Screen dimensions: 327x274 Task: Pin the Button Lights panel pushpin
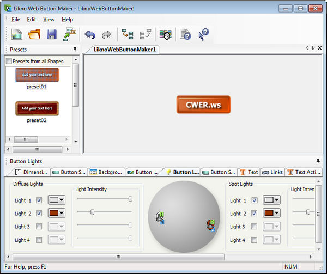(318, 161)
